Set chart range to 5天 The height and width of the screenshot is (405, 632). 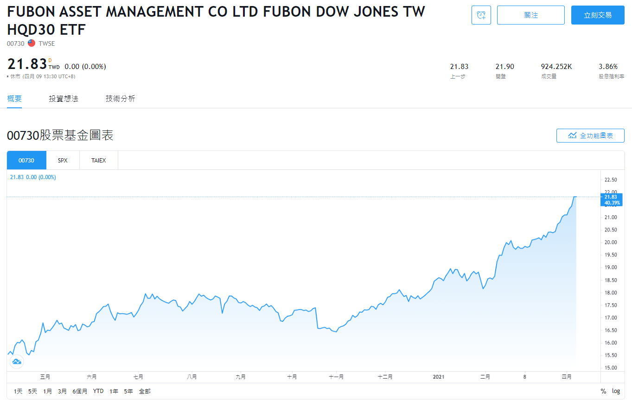coord(32,391)
